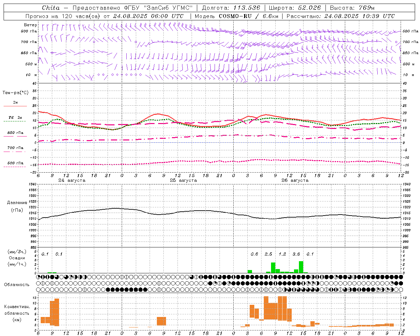Click the "ЗапСиб УГМС" provider name
This screenshot has height=336, width=420.
pyautogui.click(x=168, y=8)
